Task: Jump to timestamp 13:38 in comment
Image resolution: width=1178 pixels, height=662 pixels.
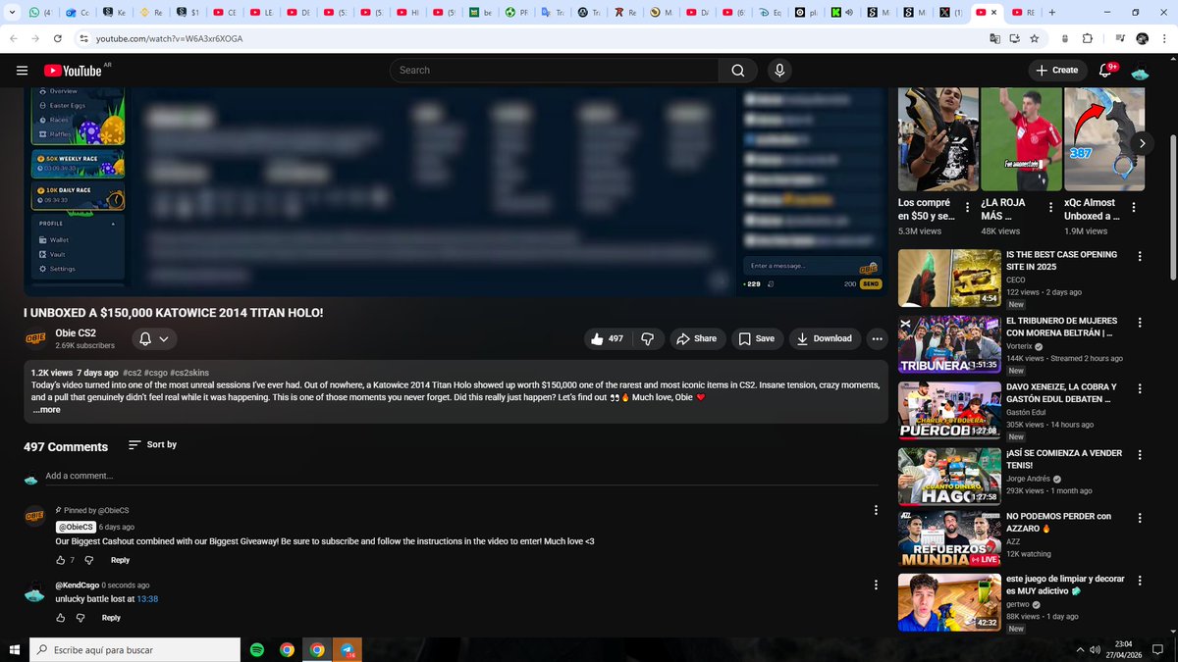Action: [147, 598]
